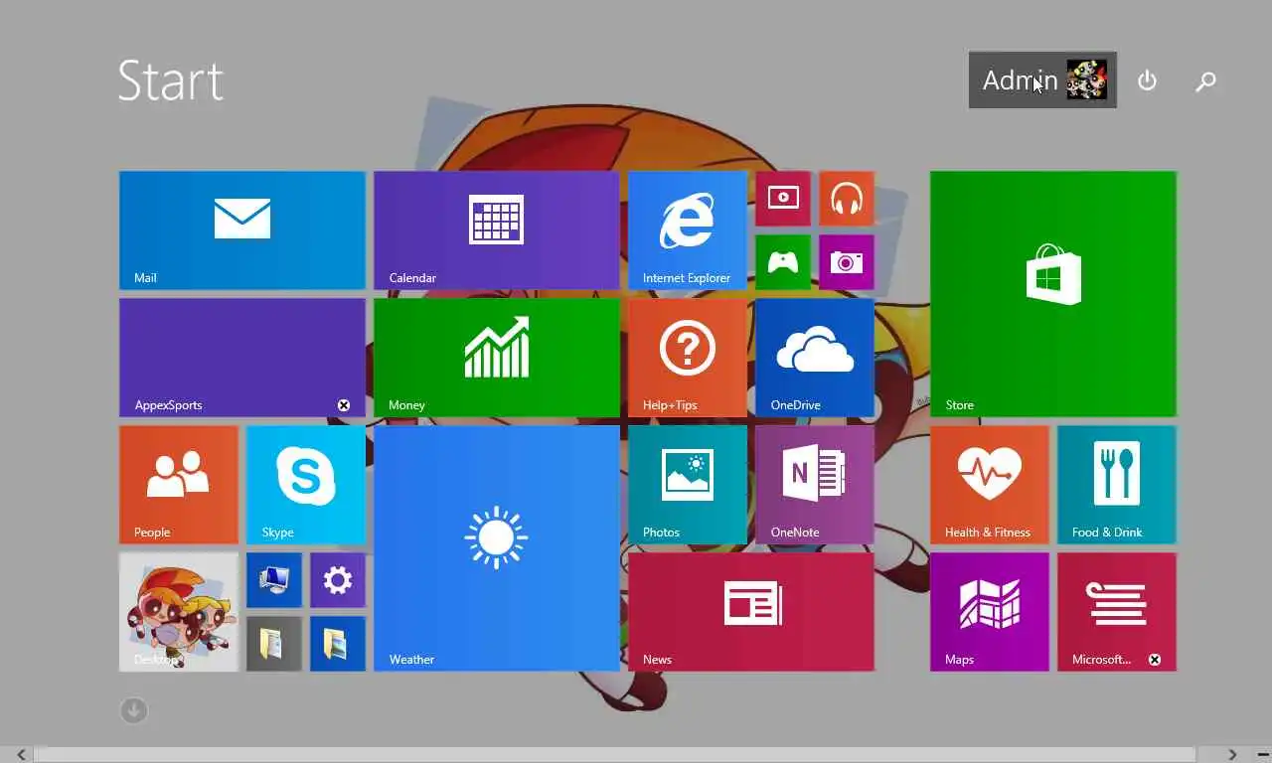This screenshot has height=763, width=1272.
Task: Open the Maps tile
Action: (990, 612)
